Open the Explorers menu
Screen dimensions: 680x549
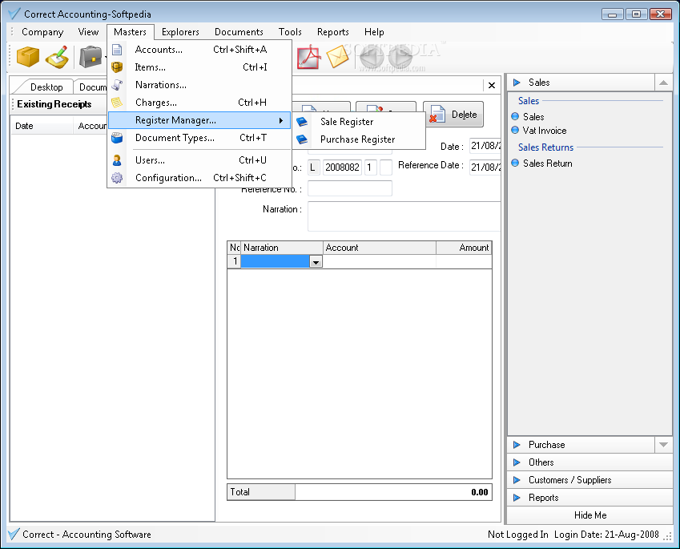[180, 32]
